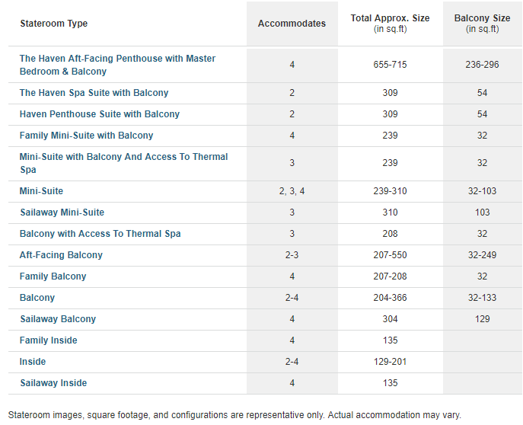The width and height of the screenshot is (523, 425).
Task: Open The Haven Aft-Facing Penthouse with Master Bedroom link
Action: click(x=117, y=65)
